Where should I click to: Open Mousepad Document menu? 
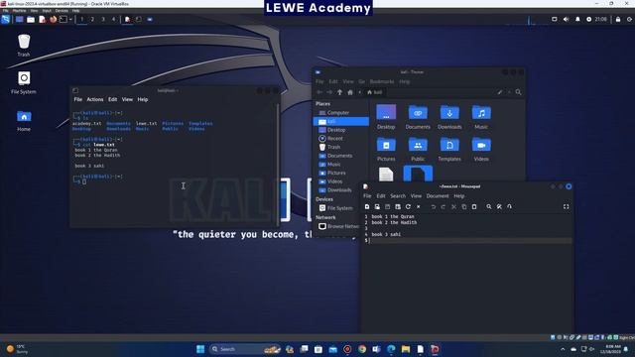click(x=438, y=196)
